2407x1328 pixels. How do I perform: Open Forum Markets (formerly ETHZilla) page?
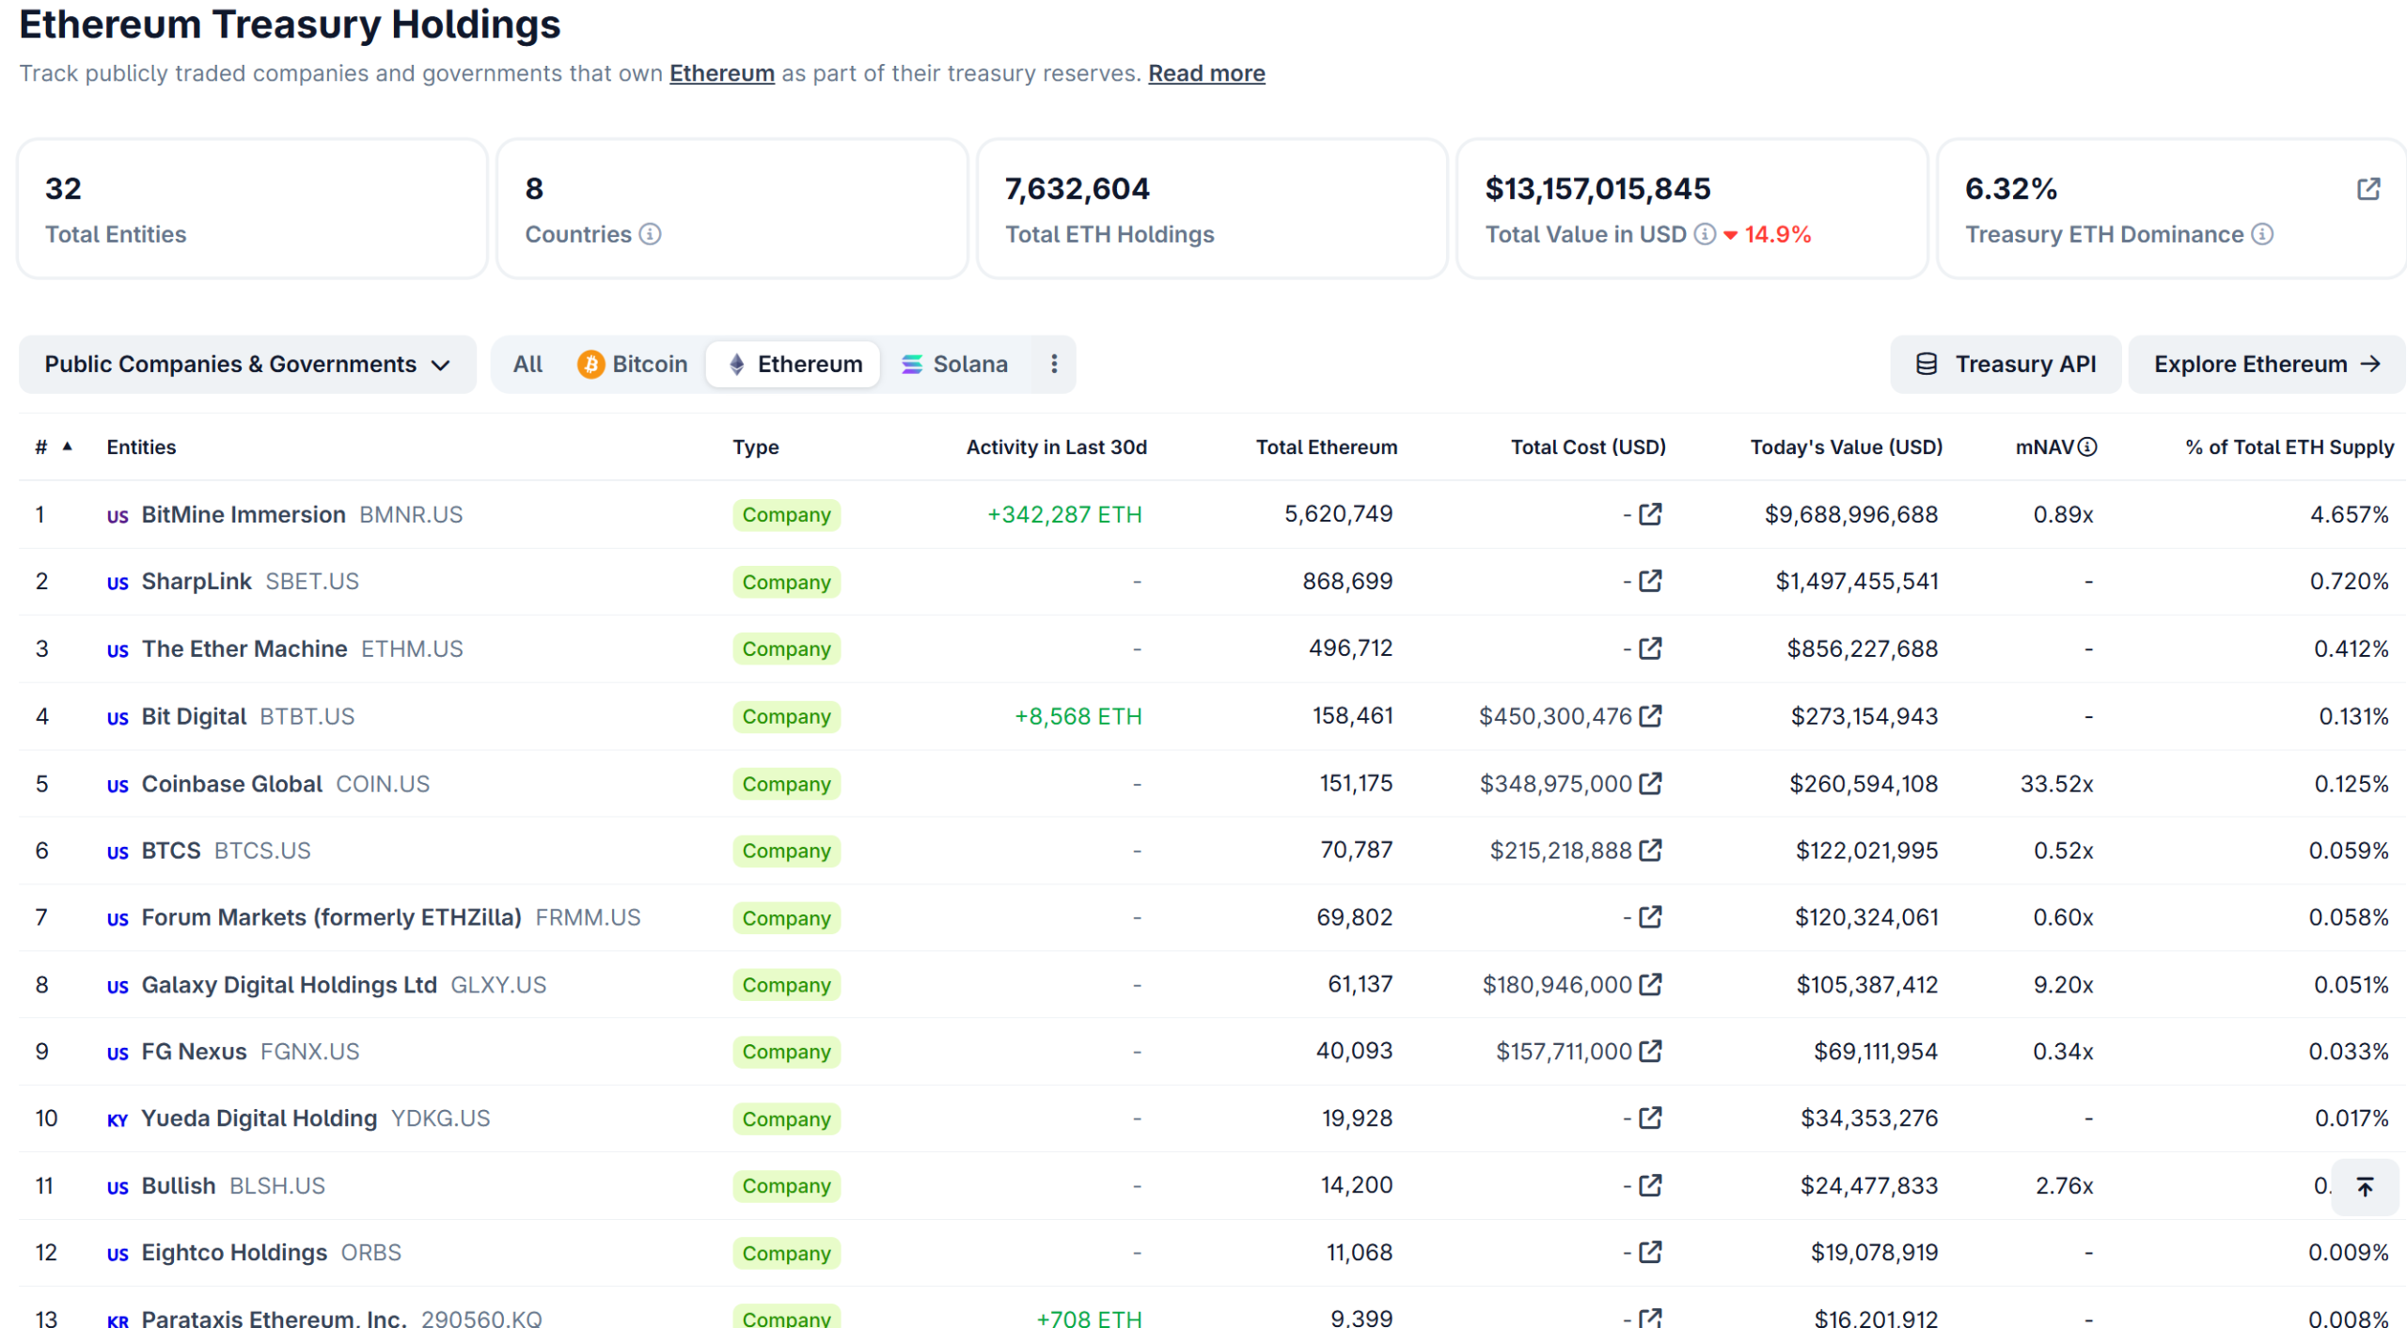click(331, 917)
